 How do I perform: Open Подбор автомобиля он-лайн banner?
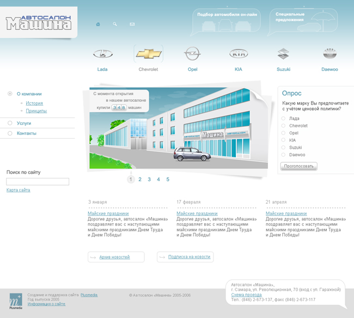pyautogui.click(x=226, y=22)
